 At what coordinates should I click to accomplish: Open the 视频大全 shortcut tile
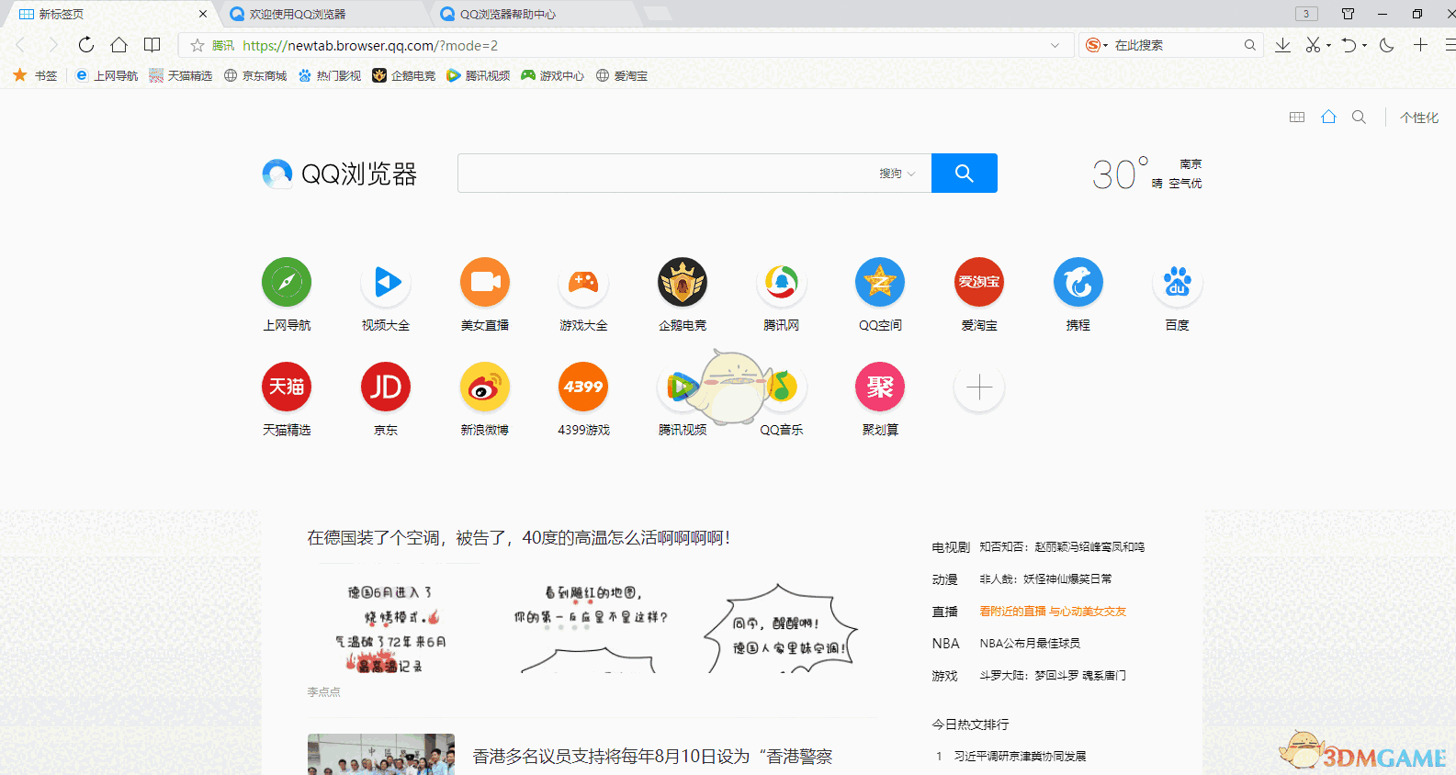pos(386,282)
